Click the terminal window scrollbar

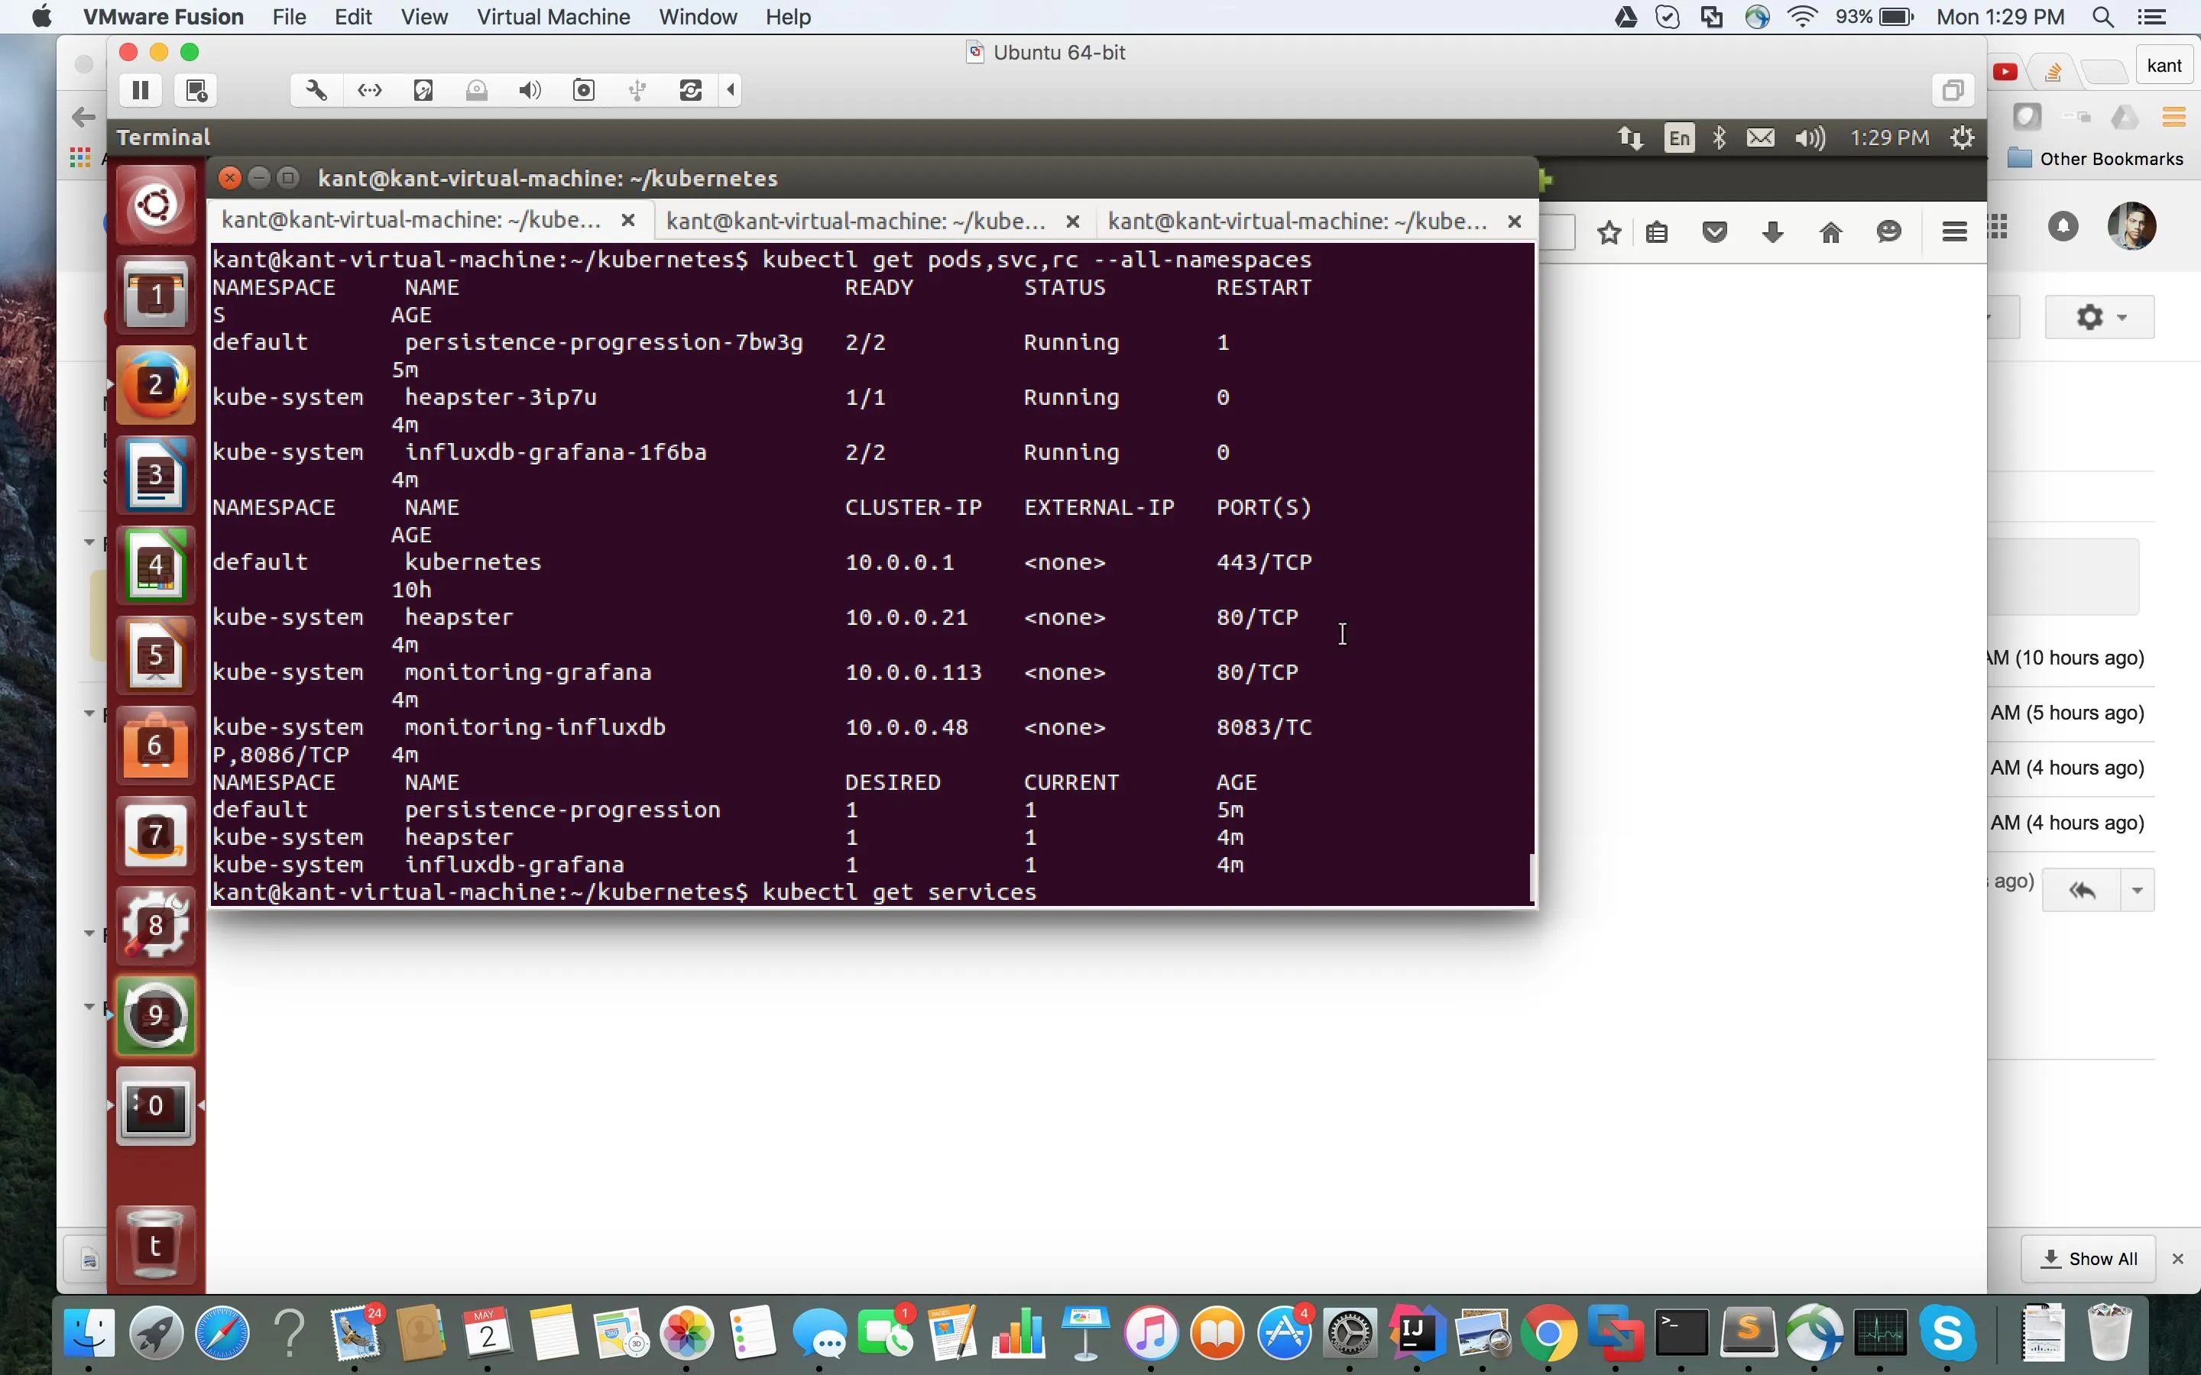pos(1532,878)
